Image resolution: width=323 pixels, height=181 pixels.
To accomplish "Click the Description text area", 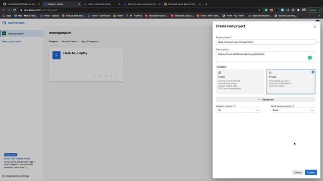I will [x=265, y=57].
